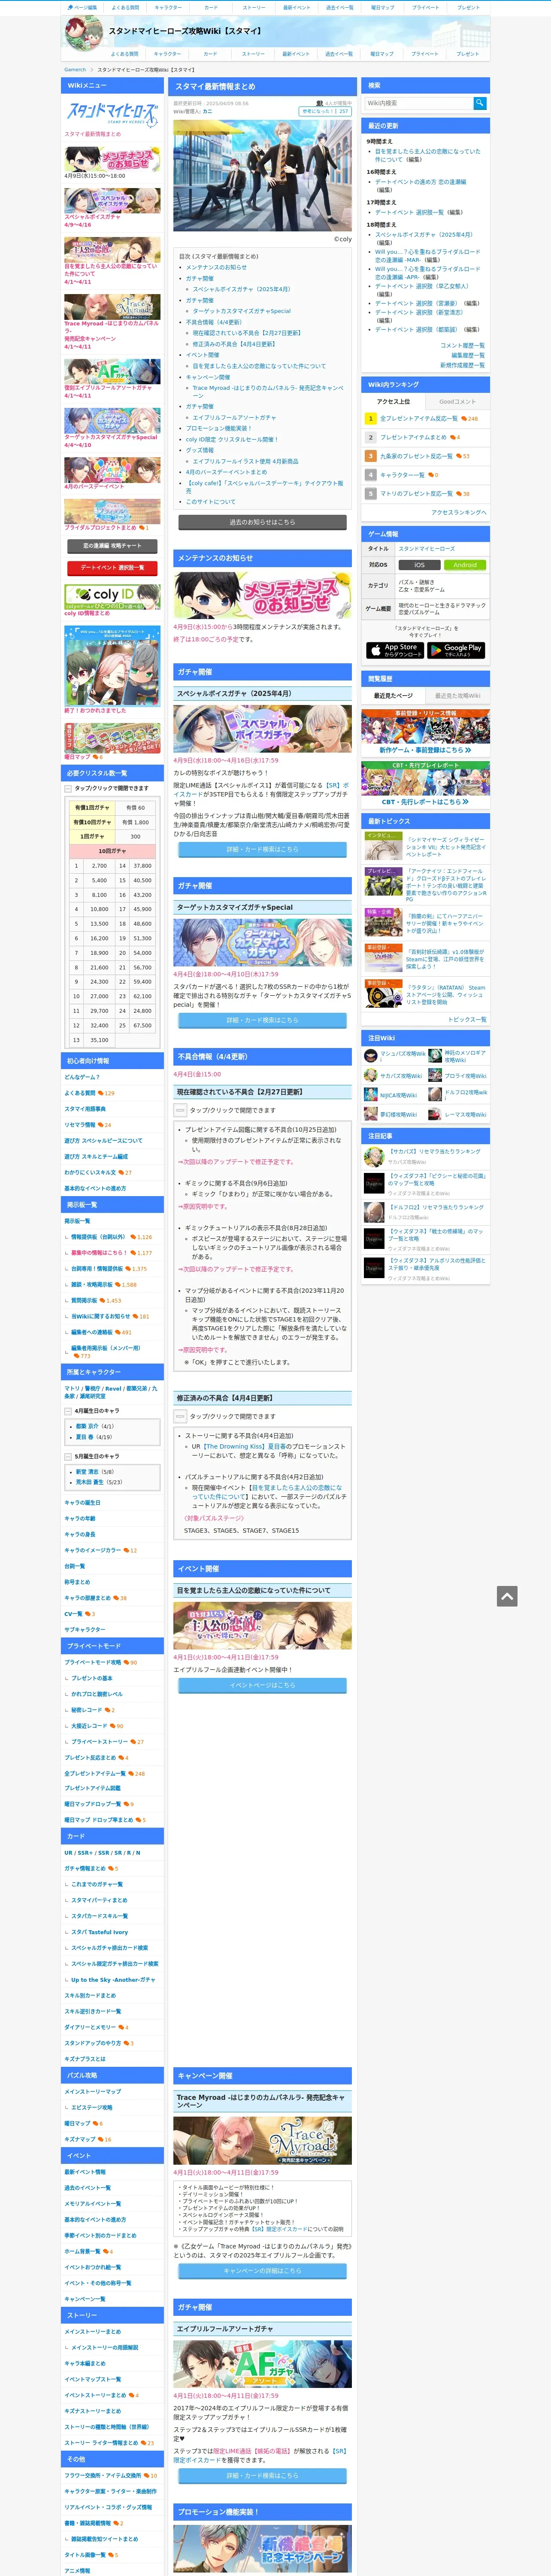551x2576 pixels.
Task: Click Gamerch in the breadcrumb
Action: click(x=75, y=70)
